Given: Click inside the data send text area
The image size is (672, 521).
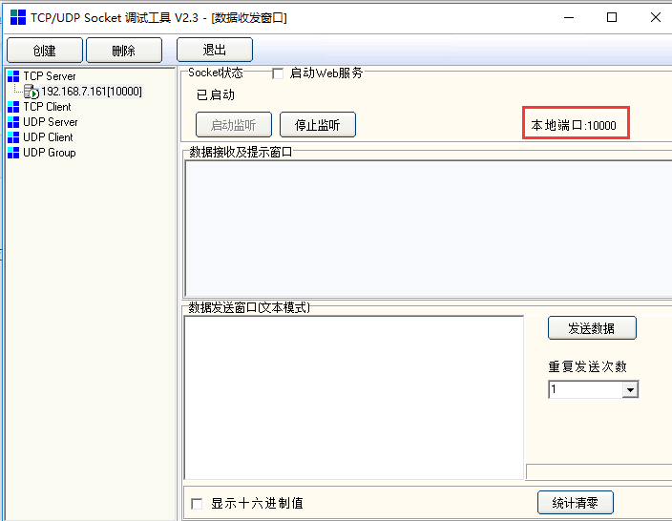Looking at the screenshot, I should click(x=354, y=398).
